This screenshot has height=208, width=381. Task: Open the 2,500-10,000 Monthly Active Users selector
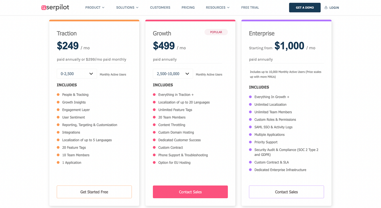(173, 74)
